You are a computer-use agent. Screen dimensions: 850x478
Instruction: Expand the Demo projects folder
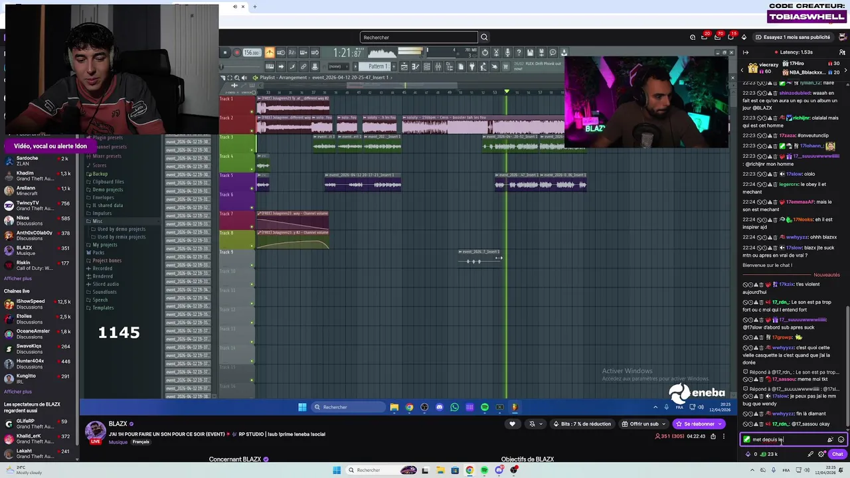[x=108, y=189]
